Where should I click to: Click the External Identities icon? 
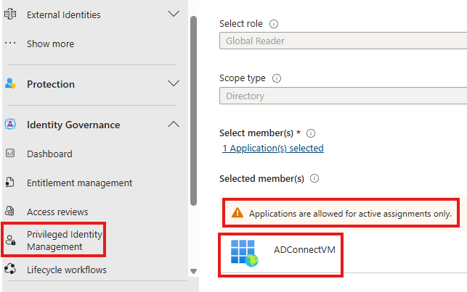pos(10,14)
